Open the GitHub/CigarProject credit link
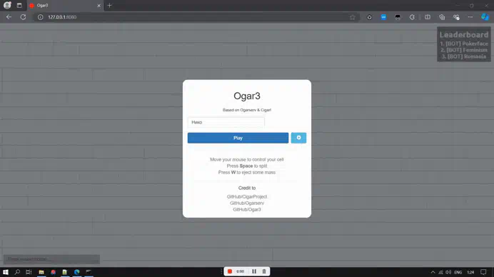Image resolution: width=494 pixels, height=277 pixels. pyautogui.click(x=247, y=196)
